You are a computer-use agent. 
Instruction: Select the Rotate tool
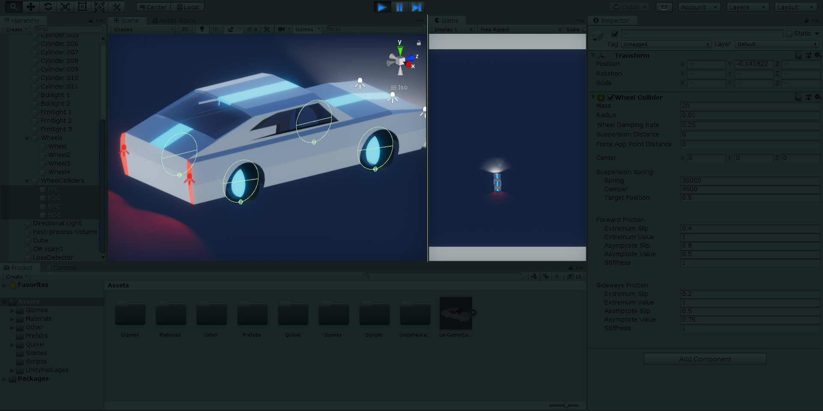pyautogui.click(x=48, y=7)
